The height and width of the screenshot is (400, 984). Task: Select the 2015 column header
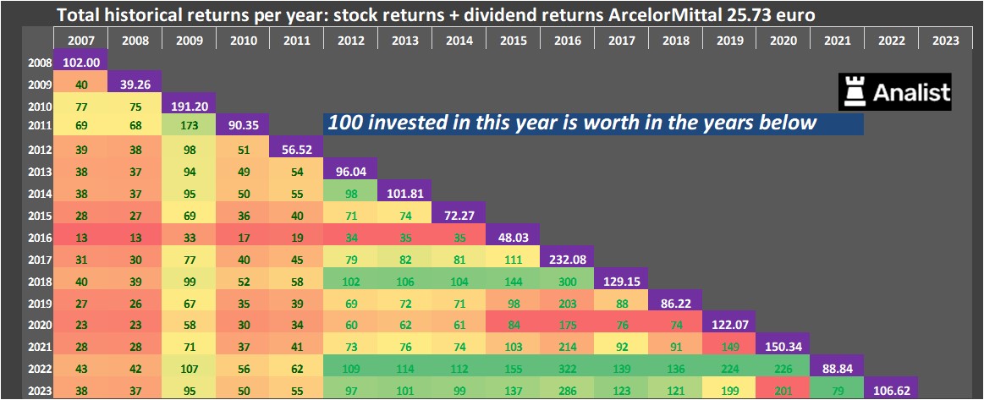pos(513,40)
